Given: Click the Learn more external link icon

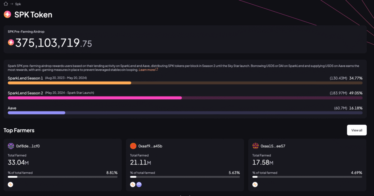Looking at the screenshot, I should [156, 69].
